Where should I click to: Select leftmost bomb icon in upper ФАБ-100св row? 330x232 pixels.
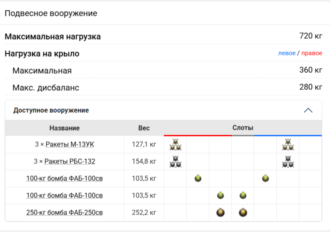tap(198, 179)
